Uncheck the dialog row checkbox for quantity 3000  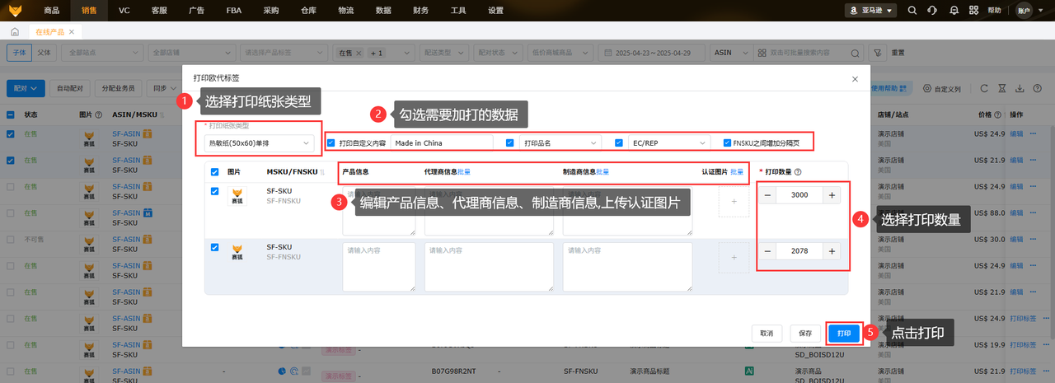pyautogui.click(x=215, y=191)
